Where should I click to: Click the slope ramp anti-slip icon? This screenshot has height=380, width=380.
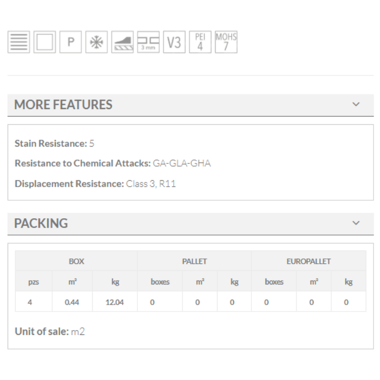(122, 42)
